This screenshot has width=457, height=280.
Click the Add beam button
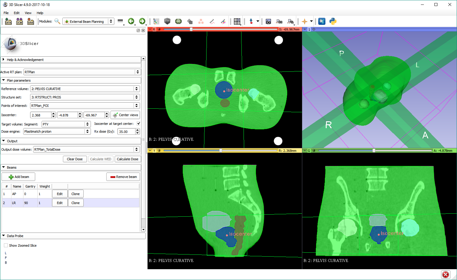[19, 177]
